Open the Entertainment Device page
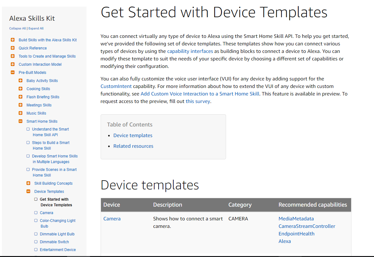Image resolution: width=374 pixels, height=257 pixels. [58, 249]
